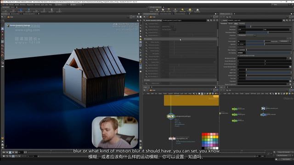294x165 pixels.
Task: Open the Help menu in main menu bar
Action: click(51, 5)
